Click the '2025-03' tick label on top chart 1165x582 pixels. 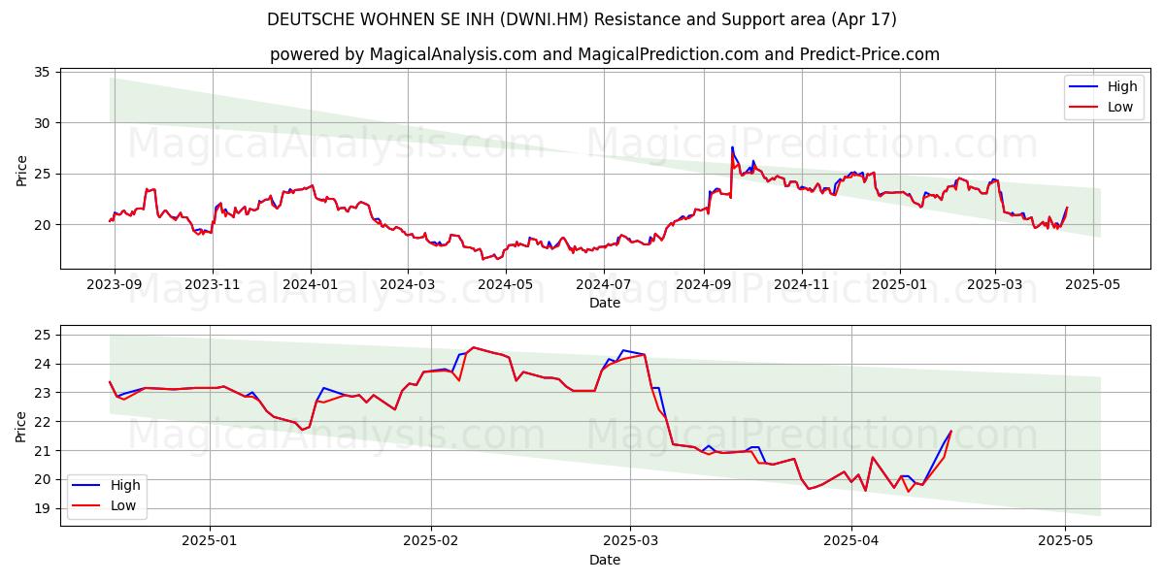click(x=994, y=284)
